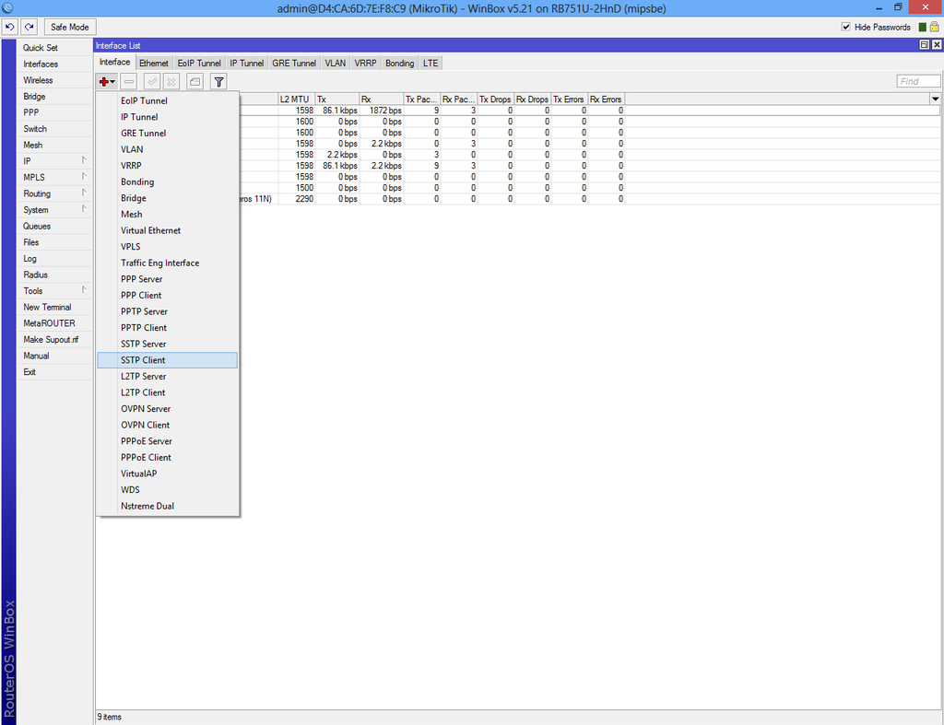The width and height of the screenshot is (944, 725).
Task: Open New Terminal from the sidebar
Action: pyautogui.click(x=47, y=307)
